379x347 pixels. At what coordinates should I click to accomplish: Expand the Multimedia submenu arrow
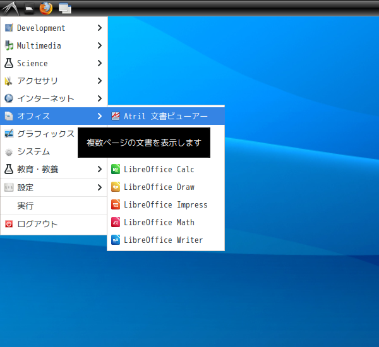click(100, 45)
